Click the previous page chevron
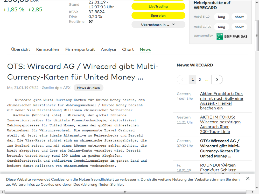This screenshot has height=194, width=259. 182,80
